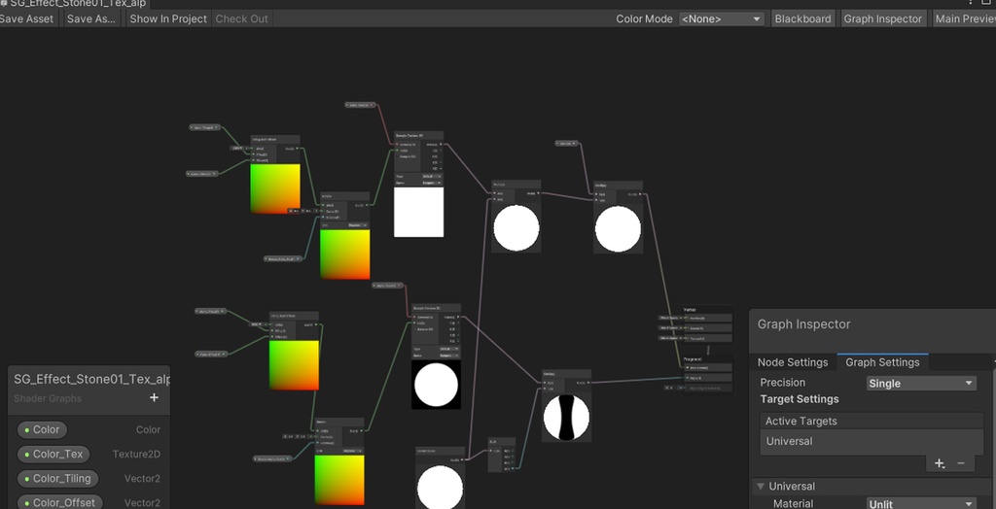Select the Base Color block in Fragment

(708, 367)
